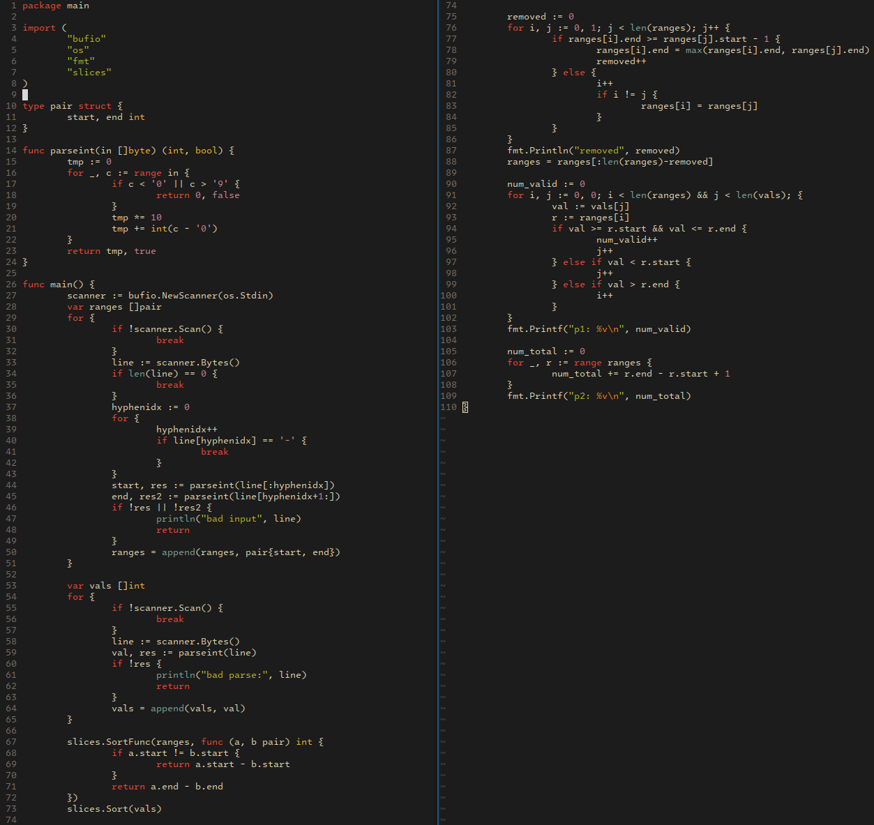Click the 'hyphenidx := 0' line
874x825 pixels.
click(151, 407)
